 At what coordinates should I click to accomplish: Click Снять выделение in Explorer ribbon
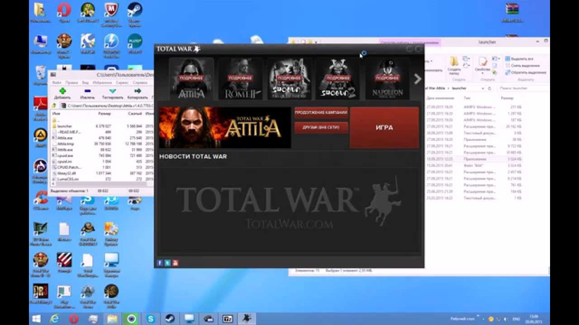click(x=522, y=65)
